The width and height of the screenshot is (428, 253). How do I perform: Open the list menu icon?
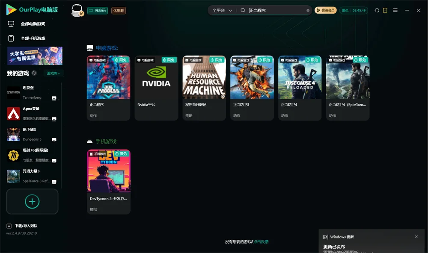coord(395,10)
